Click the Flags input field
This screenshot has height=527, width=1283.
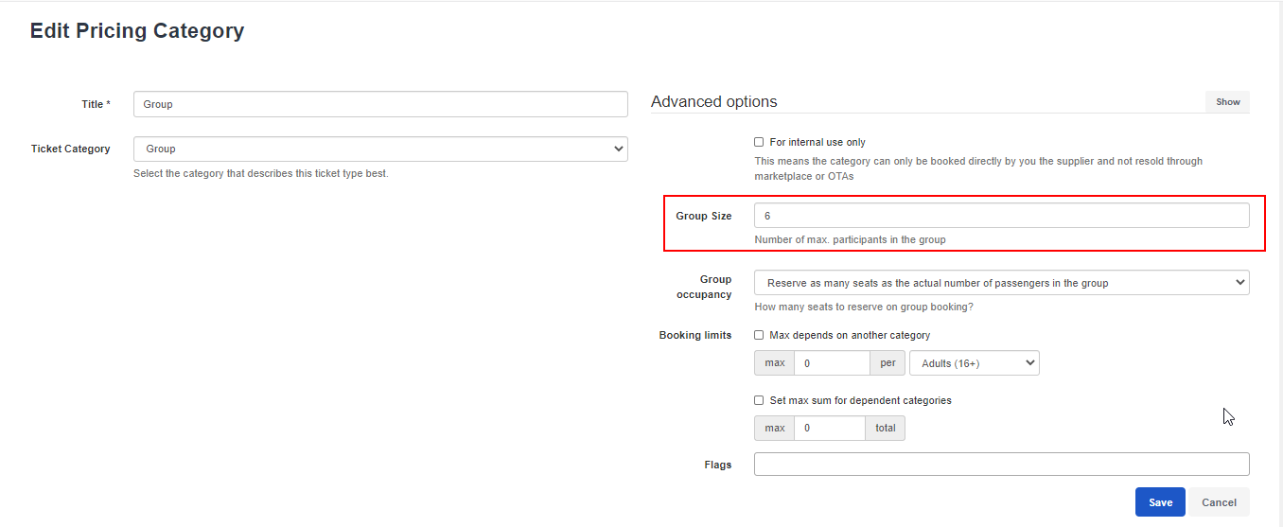tap(1001, 464)
